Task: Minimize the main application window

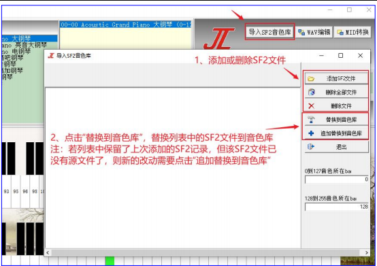Action: 330,10
